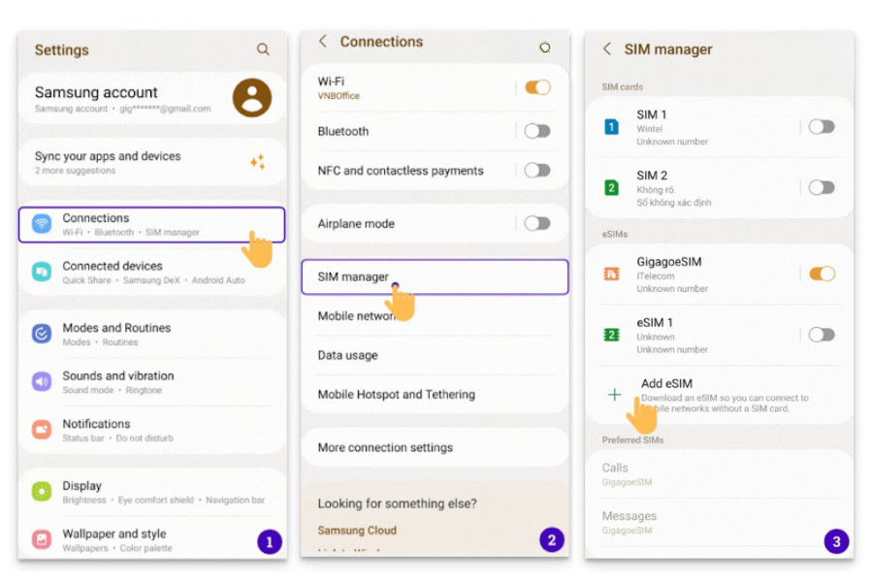
Task: Enable the SIM 1 switch
Action: 822,126
